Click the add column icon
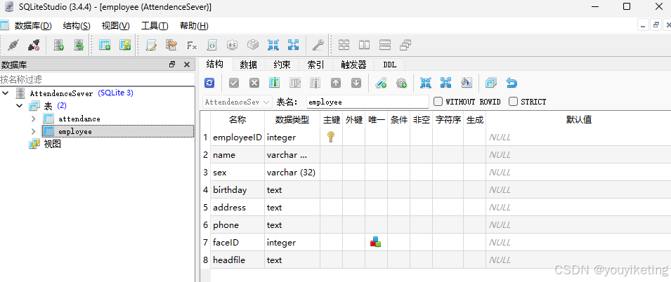 coord(274,83)
